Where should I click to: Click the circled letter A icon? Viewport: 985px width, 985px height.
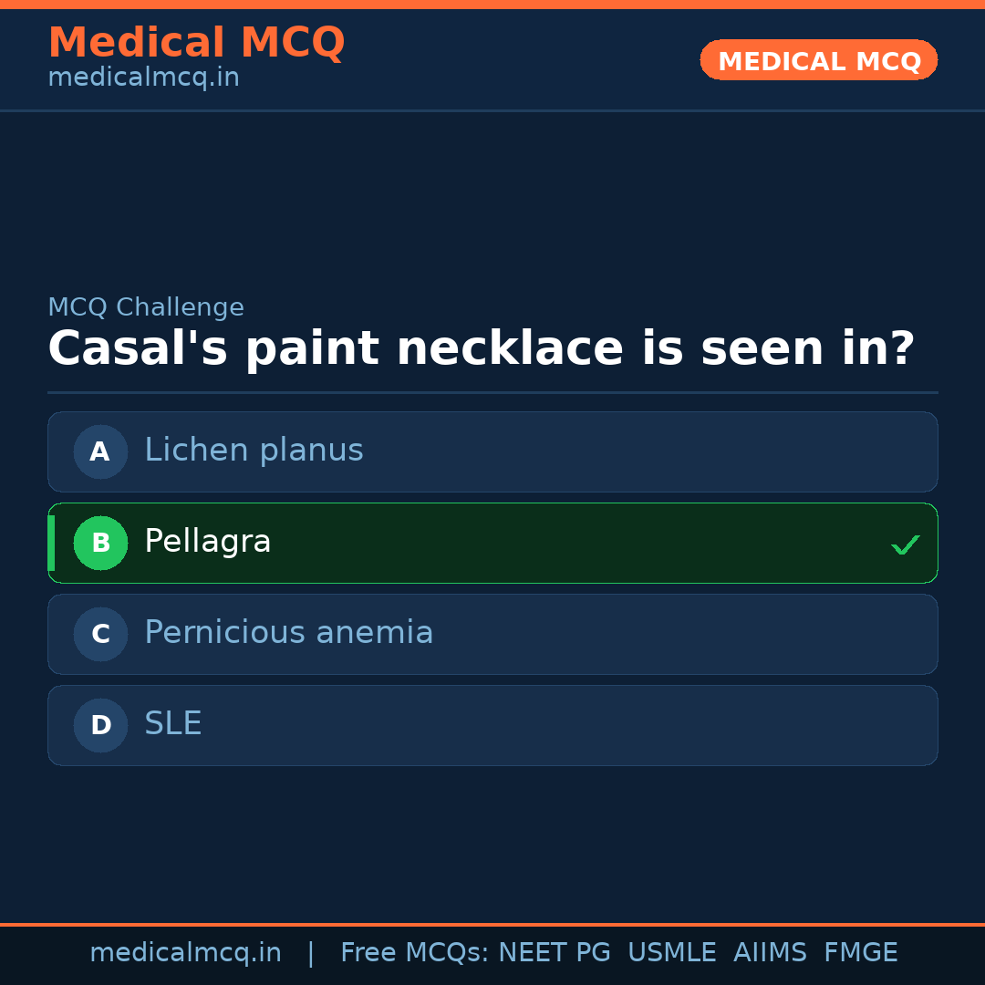tap(100, 451)
